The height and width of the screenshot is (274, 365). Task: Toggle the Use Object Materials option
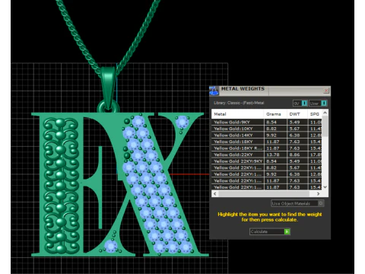pyautogui.click(x=297, y=203)
